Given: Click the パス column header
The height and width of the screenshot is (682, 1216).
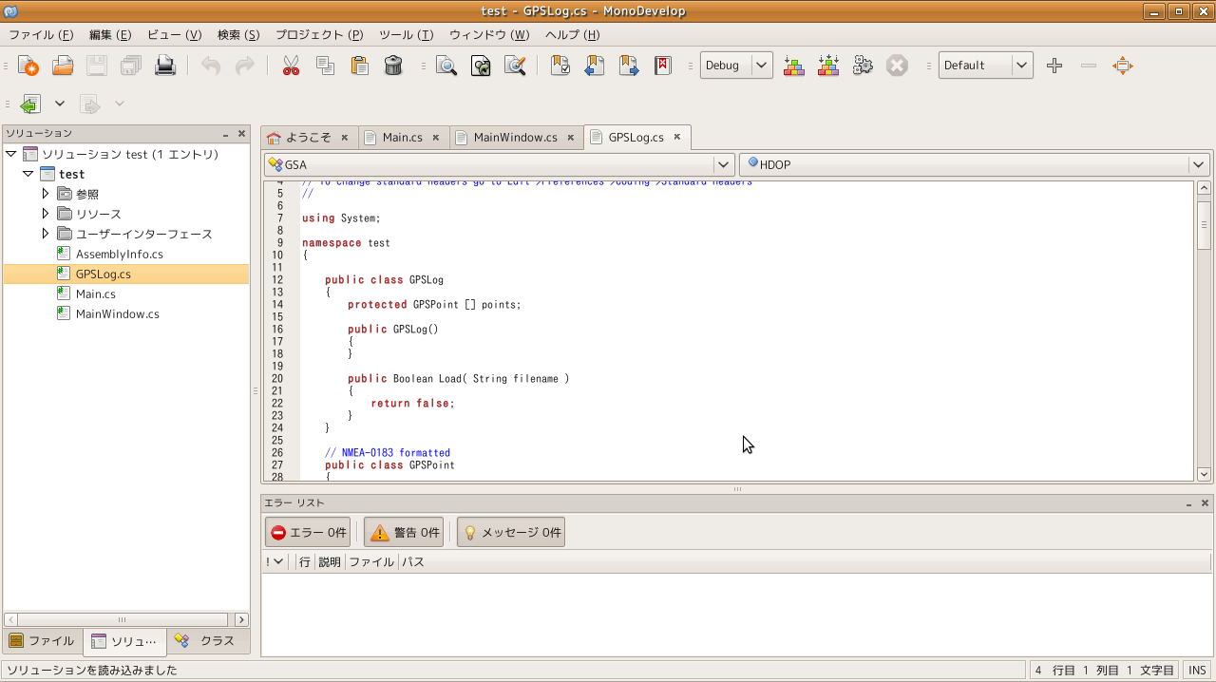Looking at the screenshot, I should [412, 561].
